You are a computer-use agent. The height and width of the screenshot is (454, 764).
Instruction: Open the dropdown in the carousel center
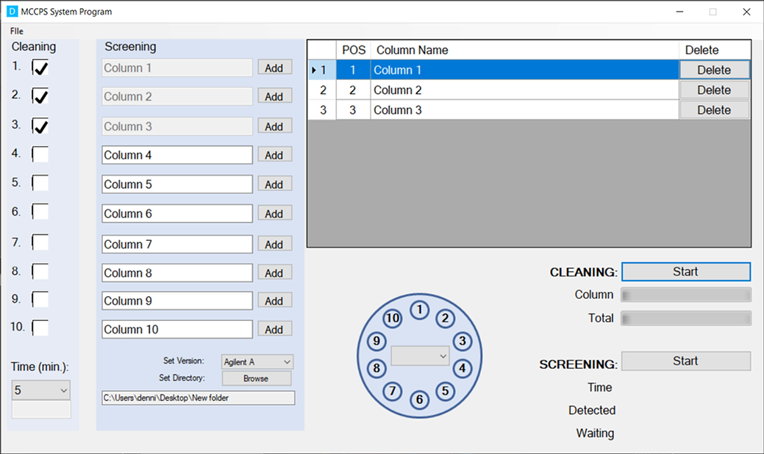pos(420,356)
